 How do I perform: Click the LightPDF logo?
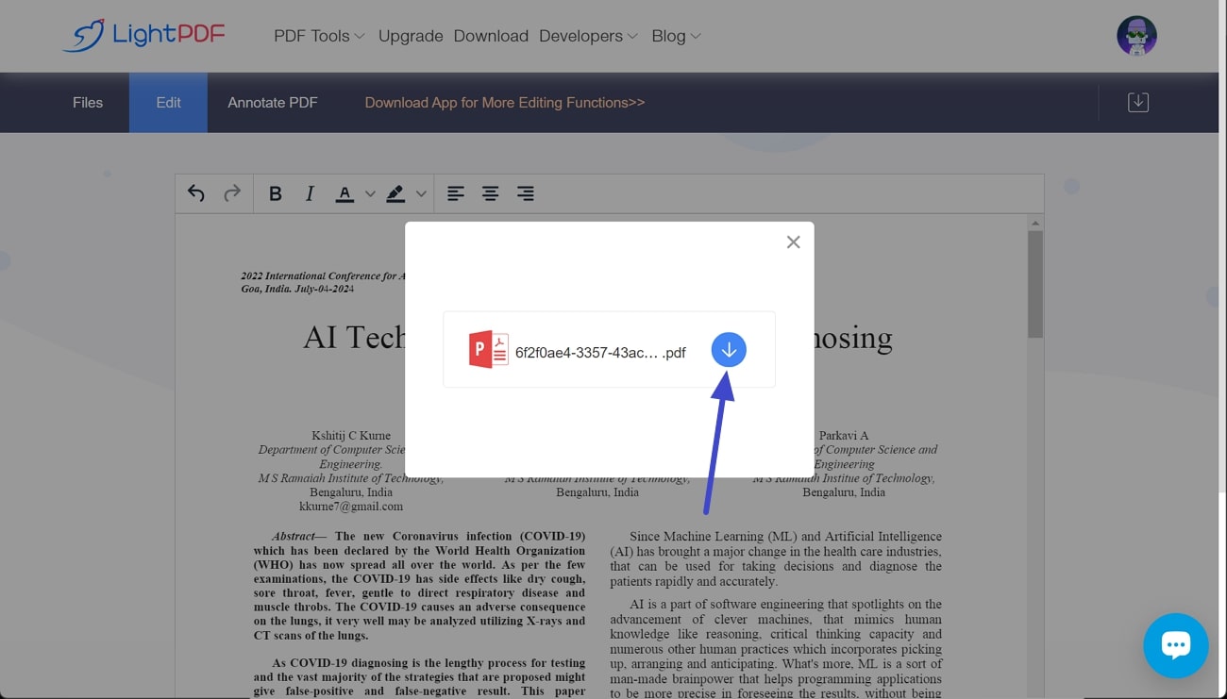(143, 34)
